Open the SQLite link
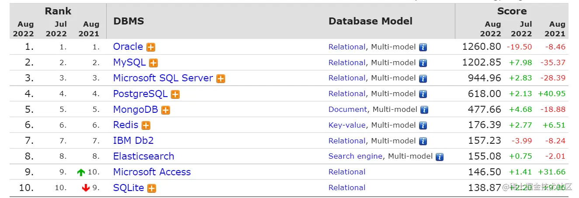The width and height of the screenshot is (579, 198). click(128, 188)
